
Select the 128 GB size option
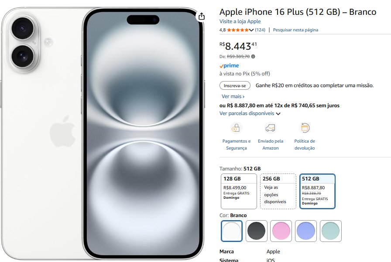(x=239, y=191)
